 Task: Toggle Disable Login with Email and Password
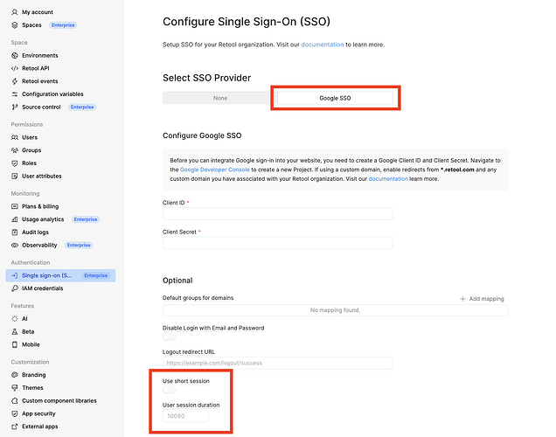pyautogui.click(x=169, y=336)
